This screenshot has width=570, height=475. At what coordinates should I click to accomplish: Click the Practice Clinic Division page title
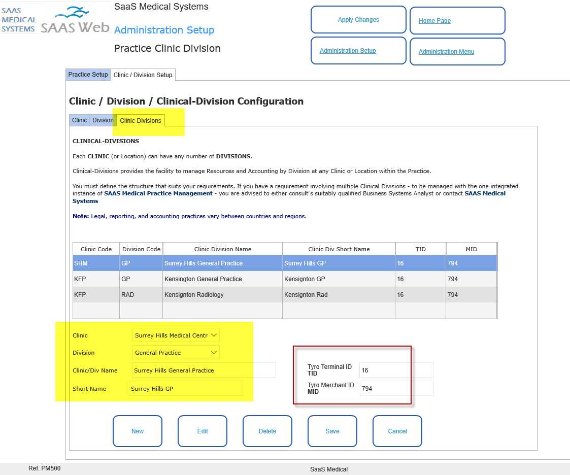167,48
